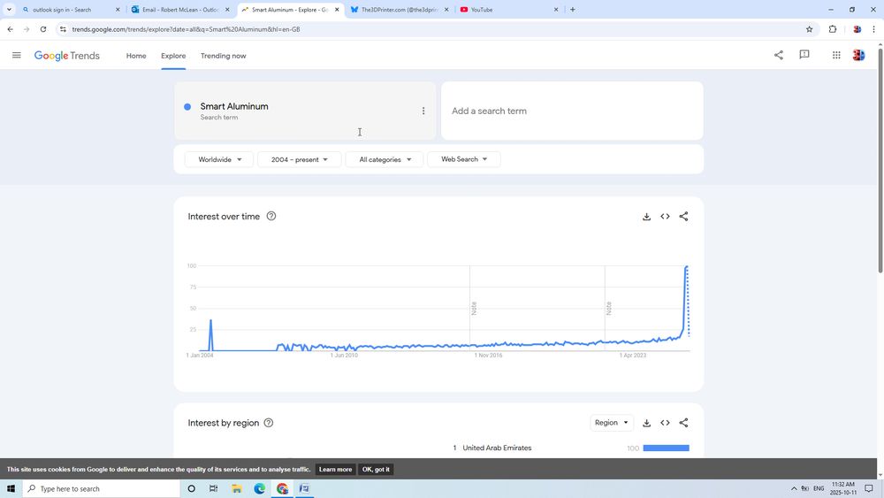Open the Cortana circle icon on the taskbar
Screen dimensions: 884x498
click(191, 488)
